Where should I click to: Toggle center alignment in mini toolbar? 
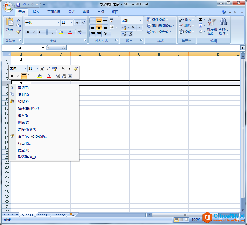(x=24, y=76)
